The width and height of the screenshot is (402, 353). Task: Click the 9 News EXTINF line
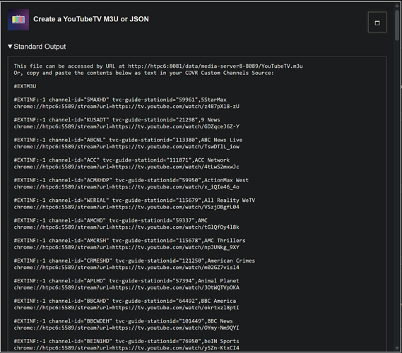click(117, 120)
